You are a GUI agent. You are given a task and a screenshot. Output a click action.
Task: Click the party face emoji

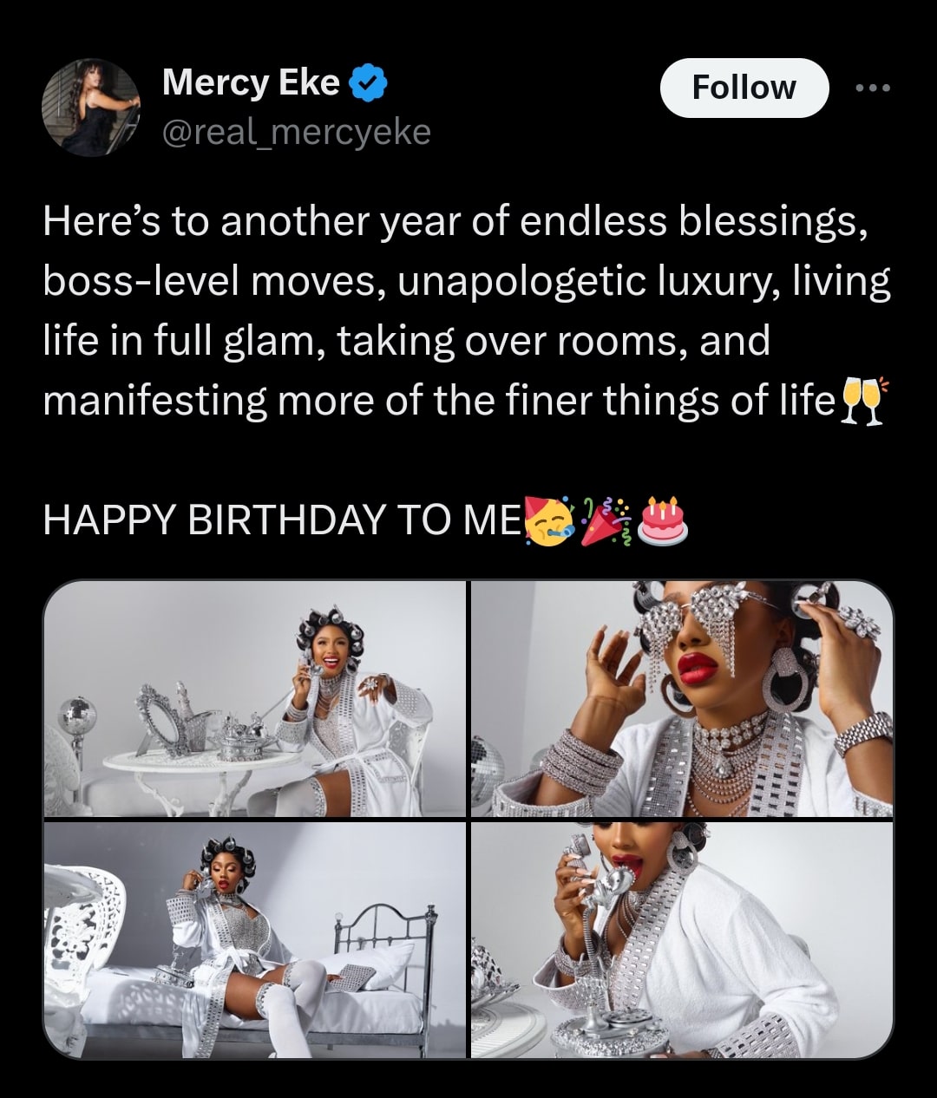(x=548, y=520)
